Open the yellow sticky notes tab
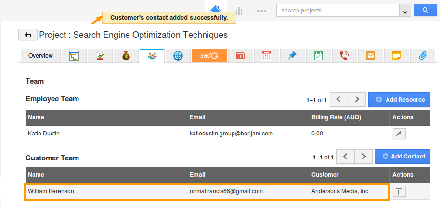 (396, 56)
